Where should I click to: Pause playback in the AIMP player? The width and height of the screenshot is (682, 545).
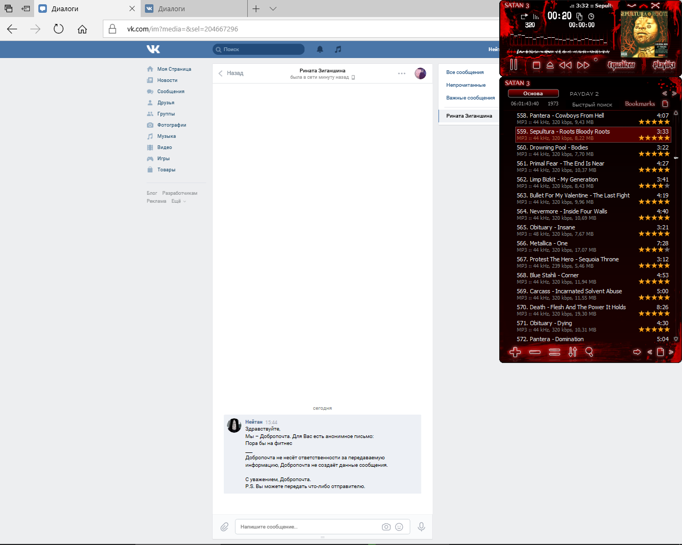coord(514,64)
